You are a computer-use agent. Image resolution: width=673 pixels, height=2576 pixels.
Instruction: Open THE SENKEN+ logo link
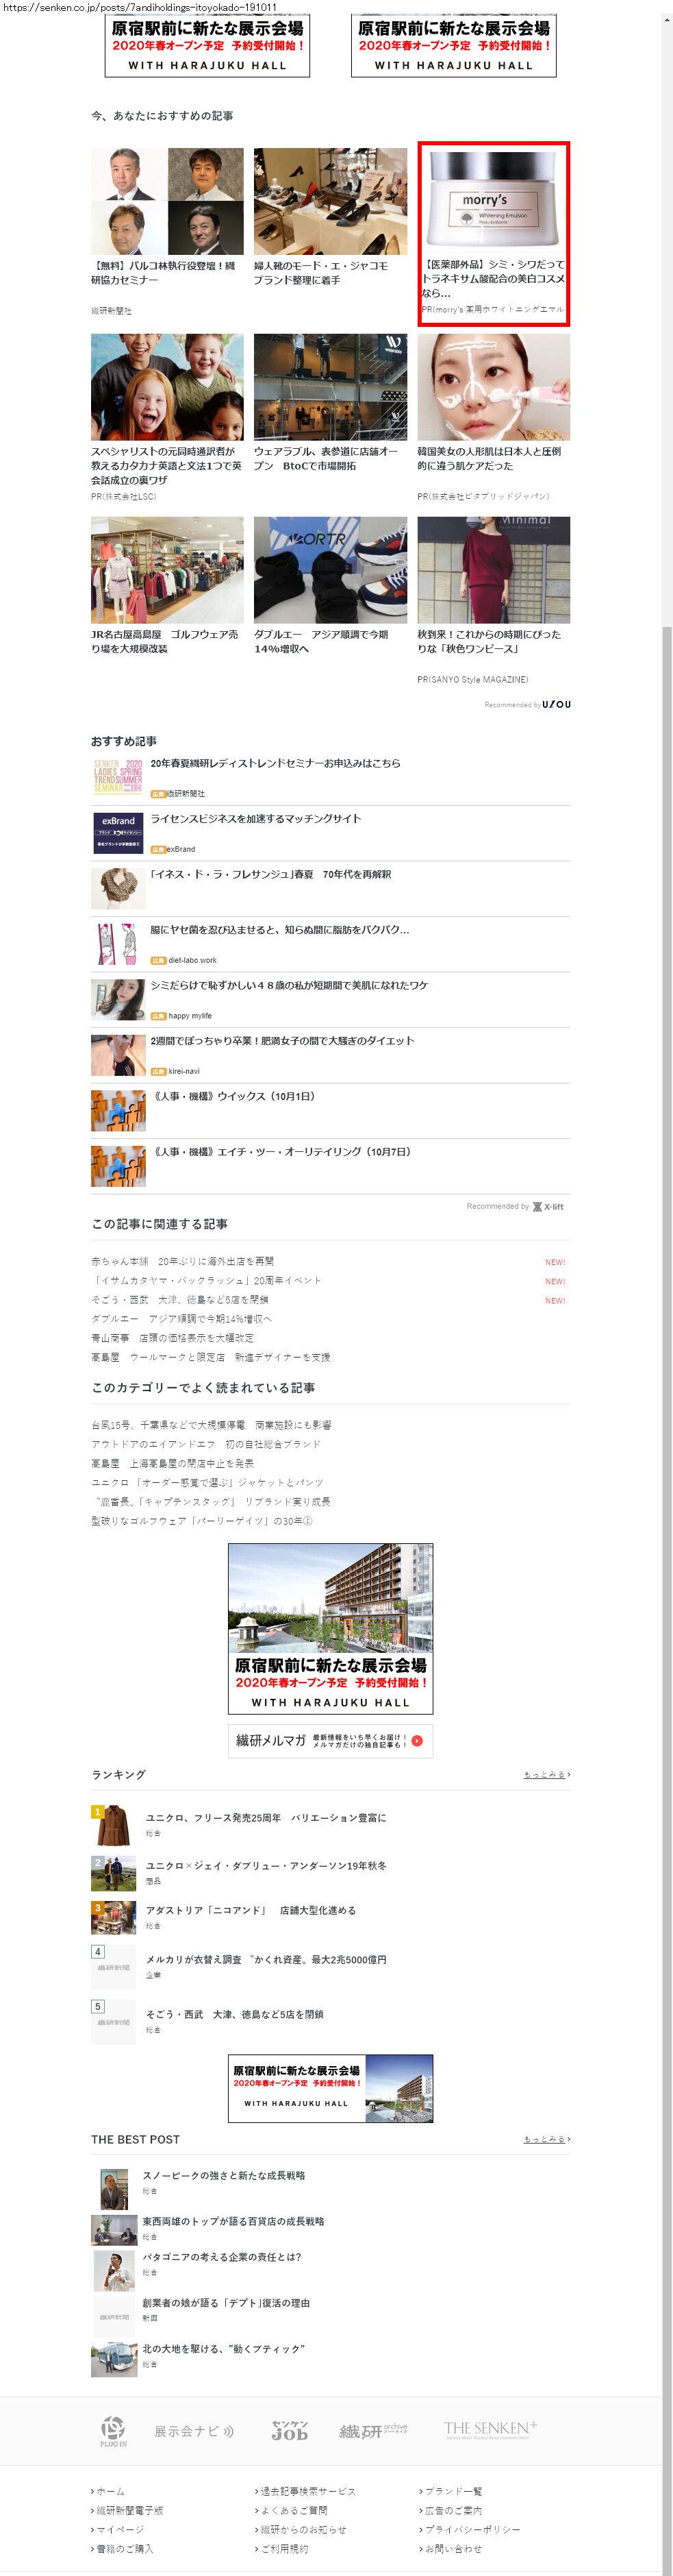click(x=490, y=2429)
